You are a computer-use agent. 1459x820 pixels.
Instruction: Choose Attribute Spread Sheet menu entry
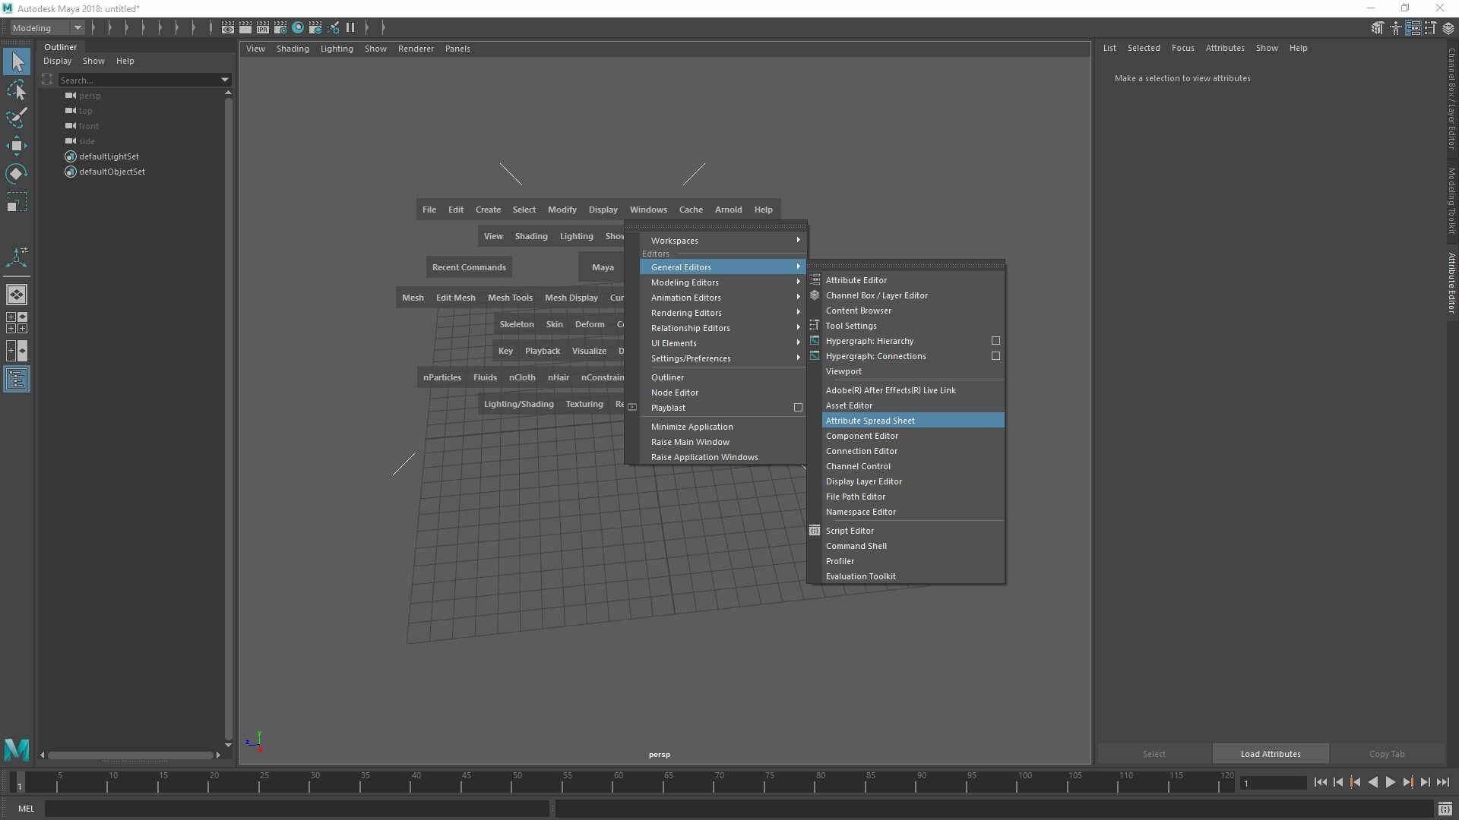[870, 421]
